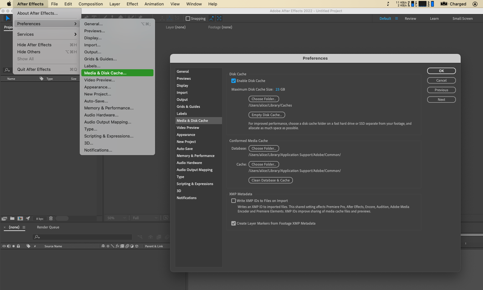Image resolution: width=483 pixels, height=290 pixels.
Task: Select the Selection arrow tool
Action: tap(8, 18)
